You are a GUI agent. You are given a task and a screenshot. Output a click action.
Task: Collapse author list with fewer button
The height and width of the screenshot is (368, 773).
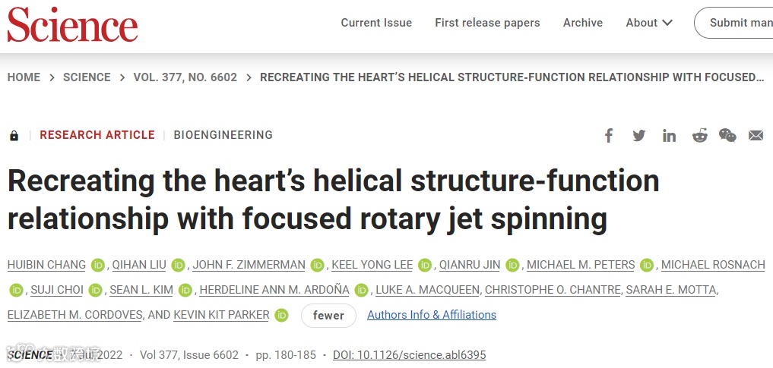(x=328, y=316)
